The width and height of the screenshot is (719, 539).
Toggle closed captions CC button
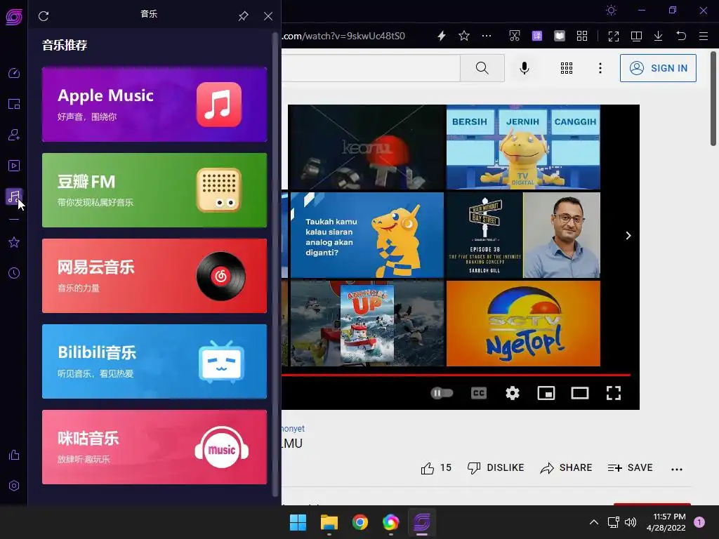click(478, 393)
